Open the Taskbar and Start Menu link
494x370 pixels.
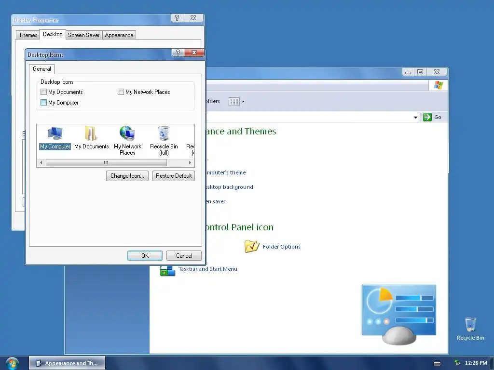point(208,269)
